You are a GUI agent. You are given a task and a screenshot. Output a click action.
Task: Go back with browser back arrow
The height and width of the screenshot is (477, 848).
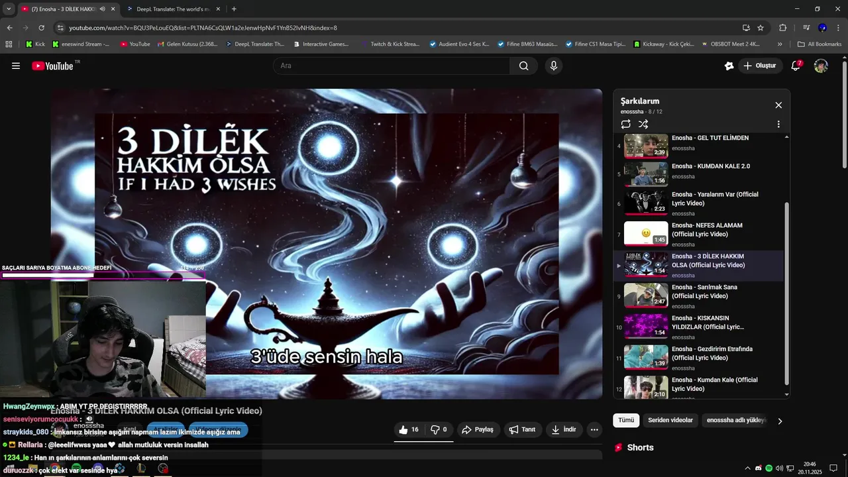[x=9, y=28]
